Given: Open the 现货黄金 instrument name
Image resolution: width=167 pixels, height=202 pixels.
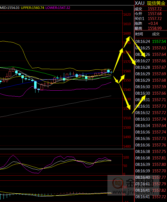Looking at the screenshot, I should (x=156, y=3).
